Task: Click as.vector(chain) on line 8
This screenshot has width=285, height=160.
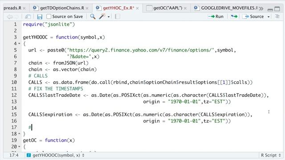Action: [x=75, y=69]
